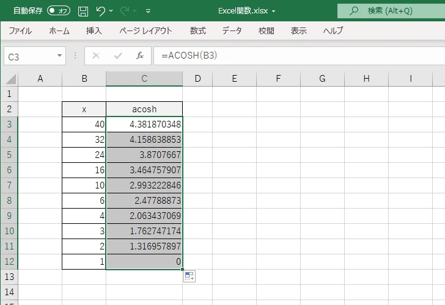Select column A header

coord(40,79)
